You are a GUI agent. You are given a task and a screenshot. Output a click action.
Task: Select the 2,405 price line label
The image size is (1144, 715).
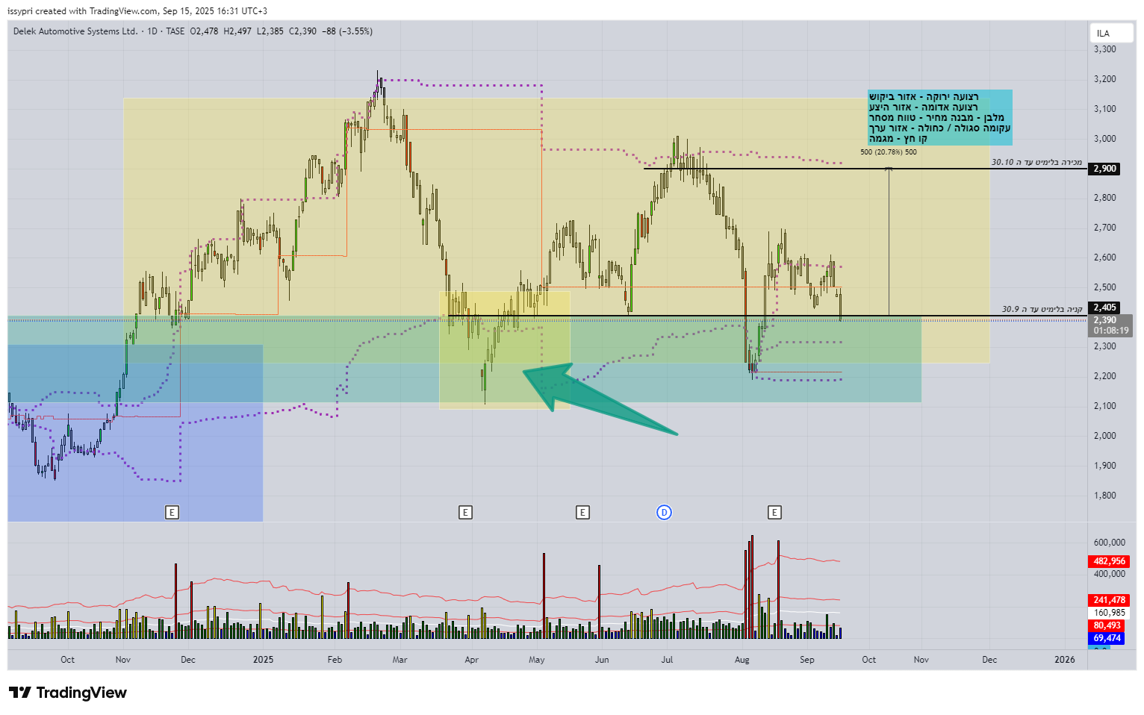[x=1105, y=307]
